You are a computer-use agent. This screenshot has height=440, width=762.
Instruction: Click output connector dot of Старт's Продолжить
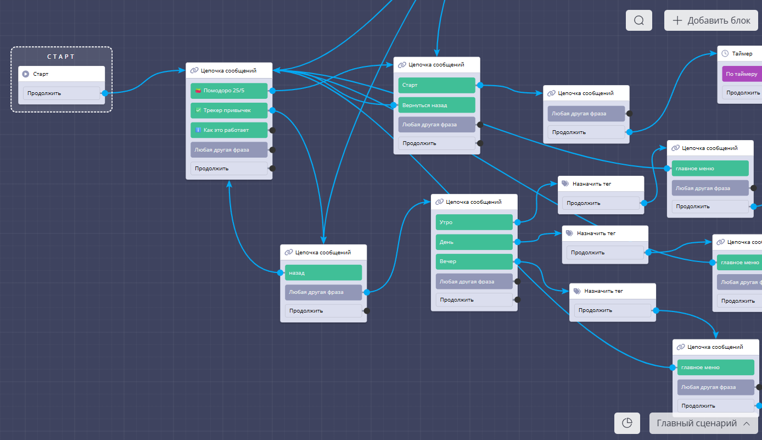105,93
